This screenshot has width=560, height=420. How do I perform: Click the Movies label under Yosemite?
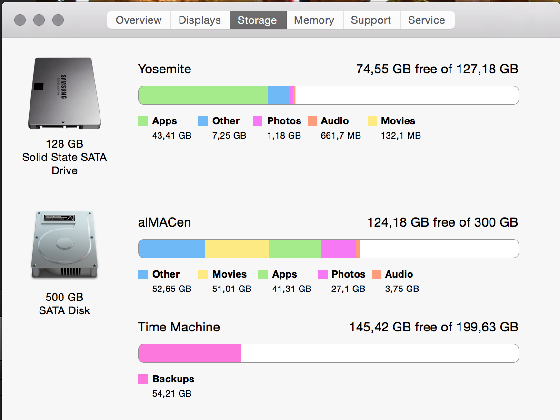(x=398, y=121)
